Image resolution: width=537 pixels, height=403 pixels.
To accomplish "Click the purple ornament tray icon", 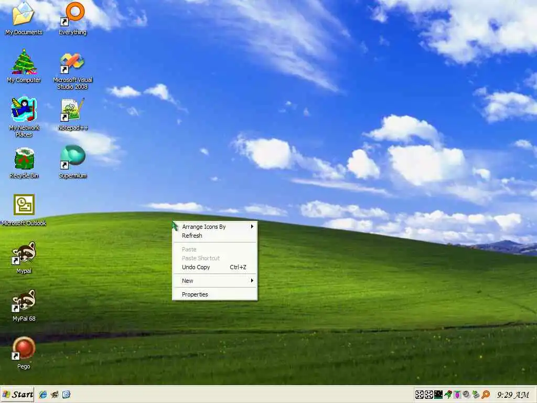I will click(x=457, y=395).
